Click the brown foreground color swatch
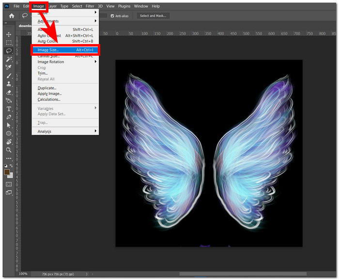Image resolution: width=339 pixels, height=280 pixels. click(x=7, y=172)
